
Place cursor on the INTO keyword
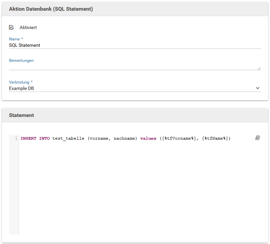(x=44, y=138)
